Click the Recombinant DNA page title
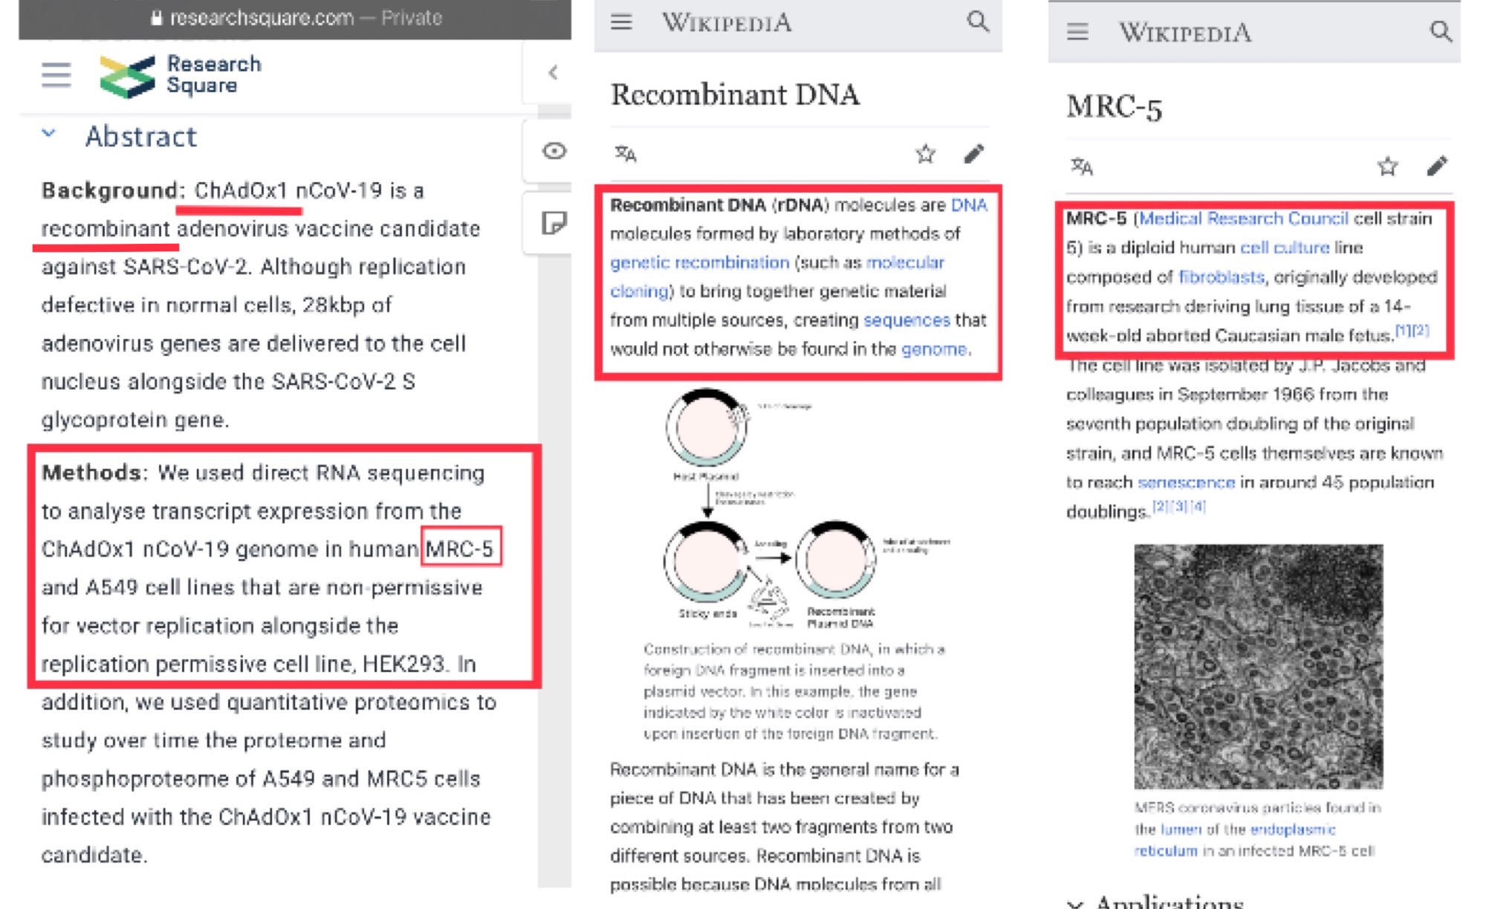The image size is (1486, 909). pyautogui.click(x=735, y=94)
